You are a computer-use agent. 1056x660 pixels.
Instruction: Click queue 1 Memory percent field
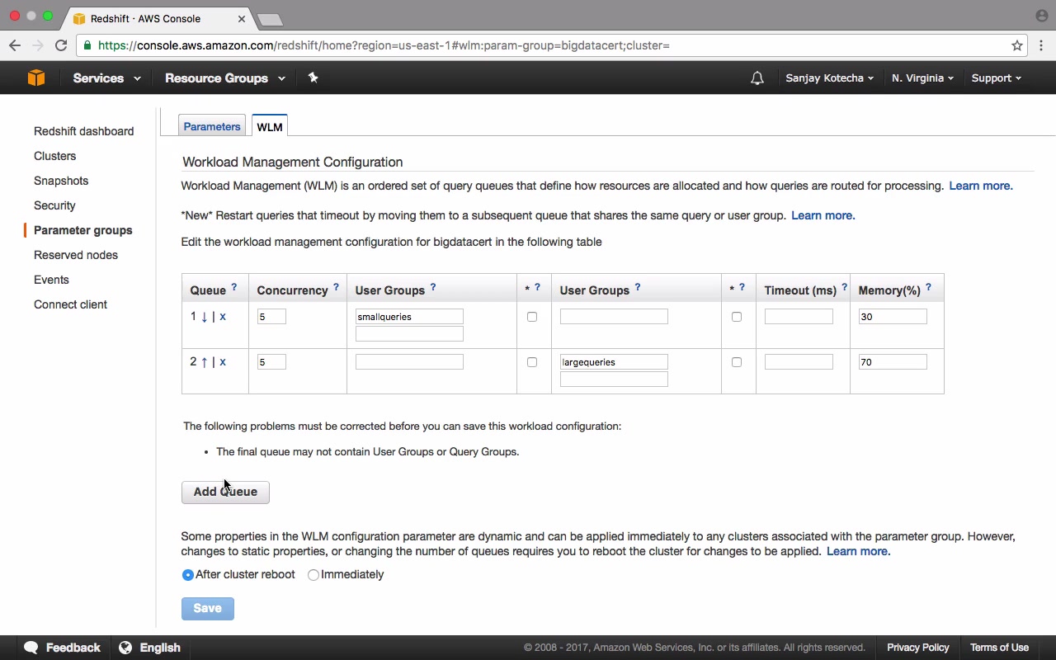tap(893, 317)
